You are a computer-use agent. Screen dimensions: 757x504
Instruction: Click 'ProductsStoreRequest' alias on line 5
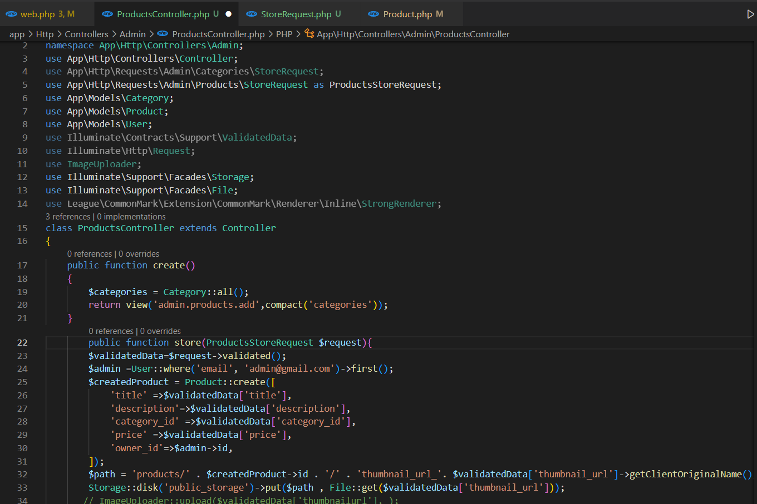383,84
